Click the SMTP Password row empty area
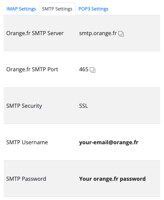 pyautogui.click(x=153, y=179)
